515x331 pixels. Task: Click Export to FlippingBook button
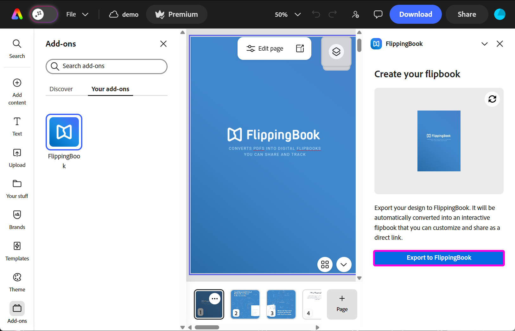tap(439, 258)
